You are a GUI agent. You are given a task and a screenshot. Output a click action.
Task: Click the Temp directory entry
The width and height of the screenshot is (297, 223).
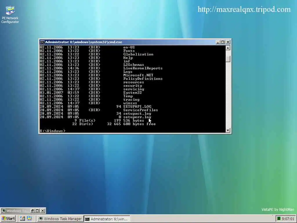point(128,96)
